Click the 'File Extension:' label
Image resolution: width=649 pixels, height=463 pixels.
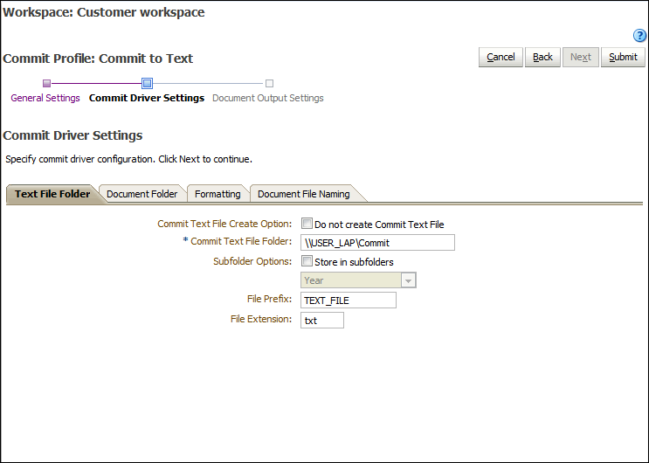(x=261, y=319)
